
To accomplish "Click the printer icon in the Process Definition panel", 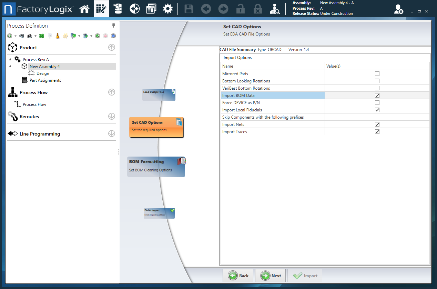I will point(29,36).
